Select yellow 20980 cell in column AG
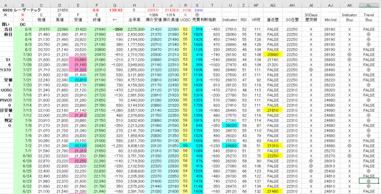Viewport: 381px width, 194px height. [272, 55]
